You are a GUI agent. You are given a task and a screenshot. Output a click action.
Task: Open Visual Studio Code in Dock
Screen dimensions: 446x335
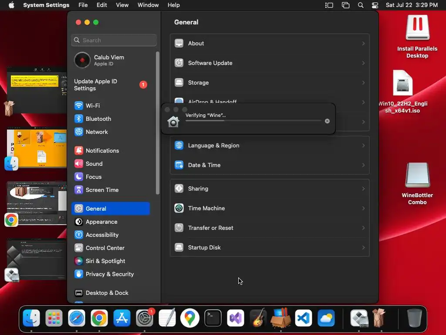coord(304,318)
